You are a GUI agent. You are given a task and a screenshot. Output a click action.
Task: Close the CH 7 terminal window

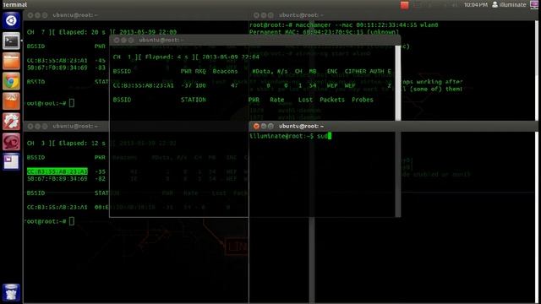point(30,15)
